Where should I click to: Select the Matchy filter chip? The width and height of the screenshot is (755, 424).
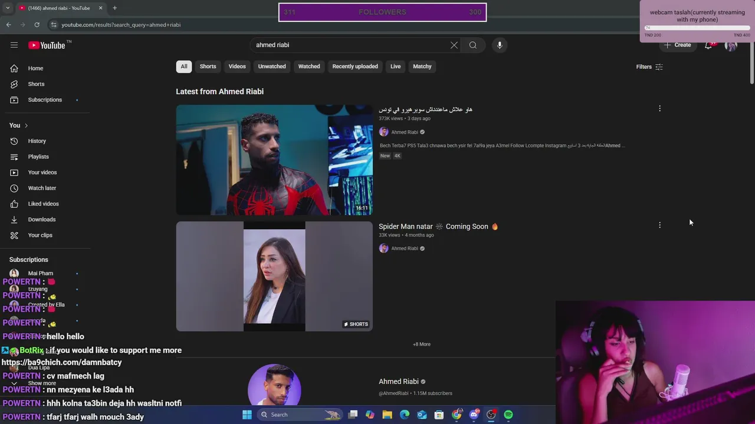(x=422, y=67)
